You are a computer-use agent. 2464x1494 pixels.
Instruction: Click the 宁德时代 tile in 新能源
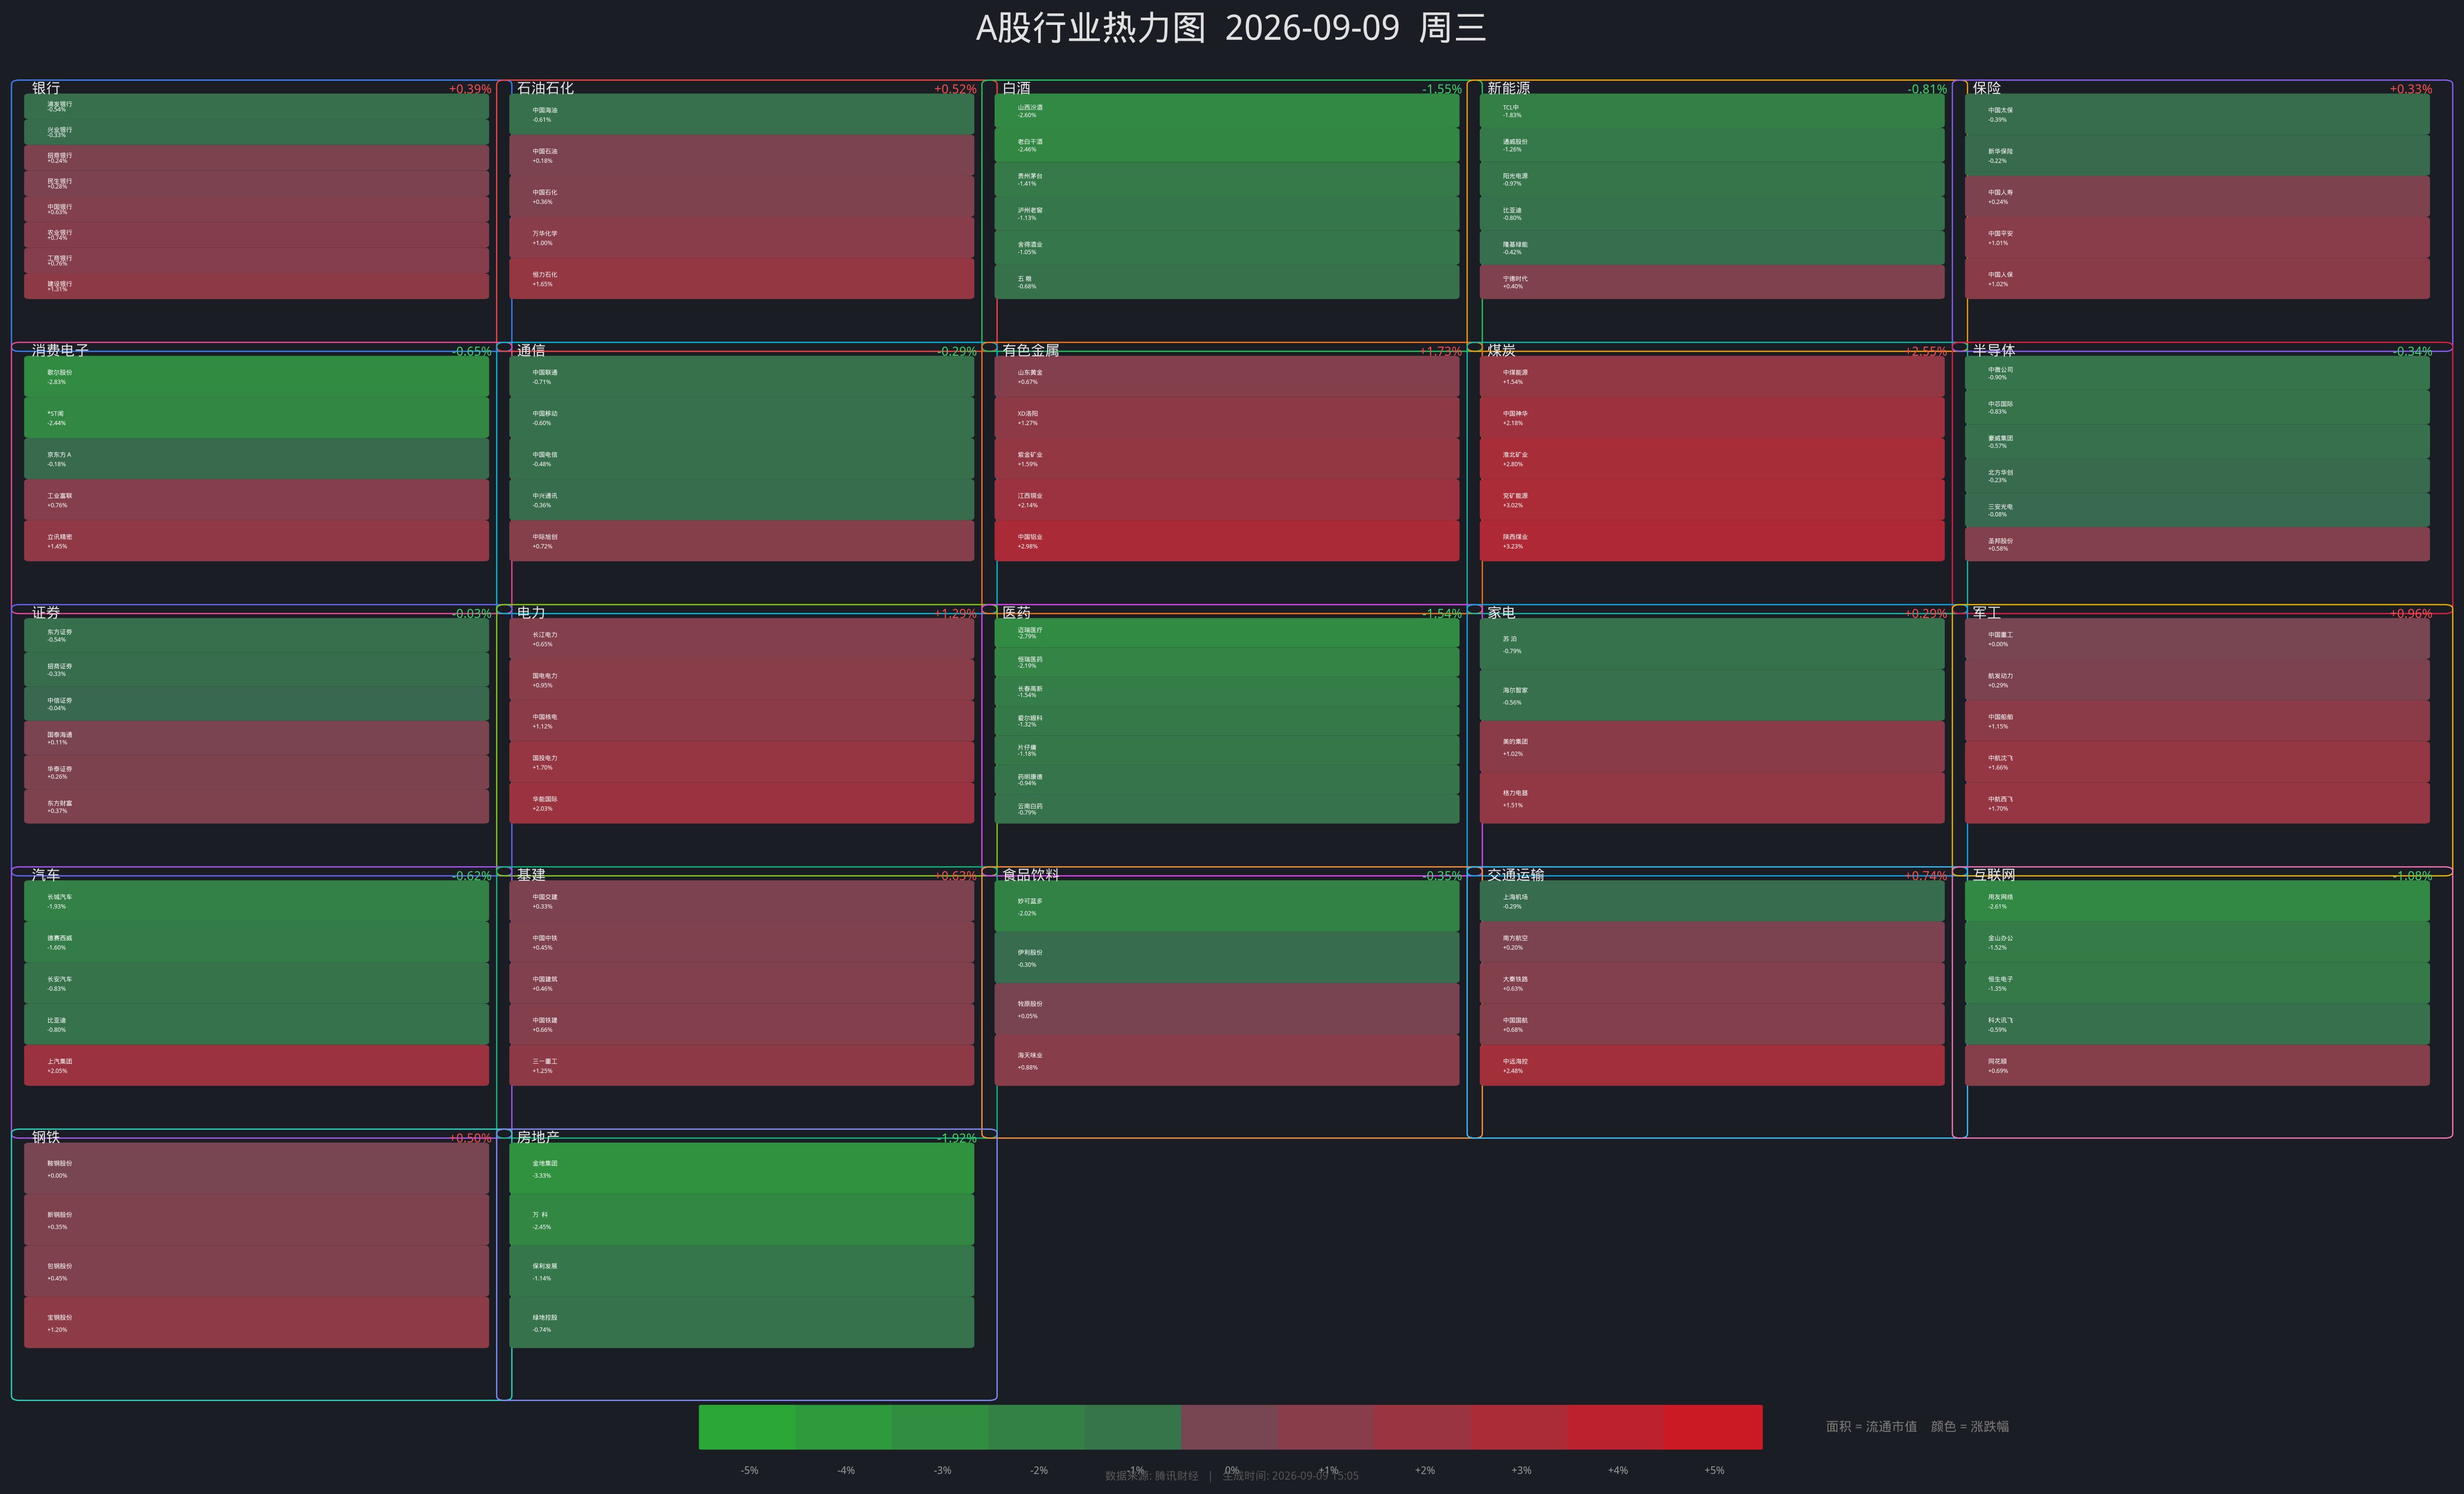pos(1711,282)
